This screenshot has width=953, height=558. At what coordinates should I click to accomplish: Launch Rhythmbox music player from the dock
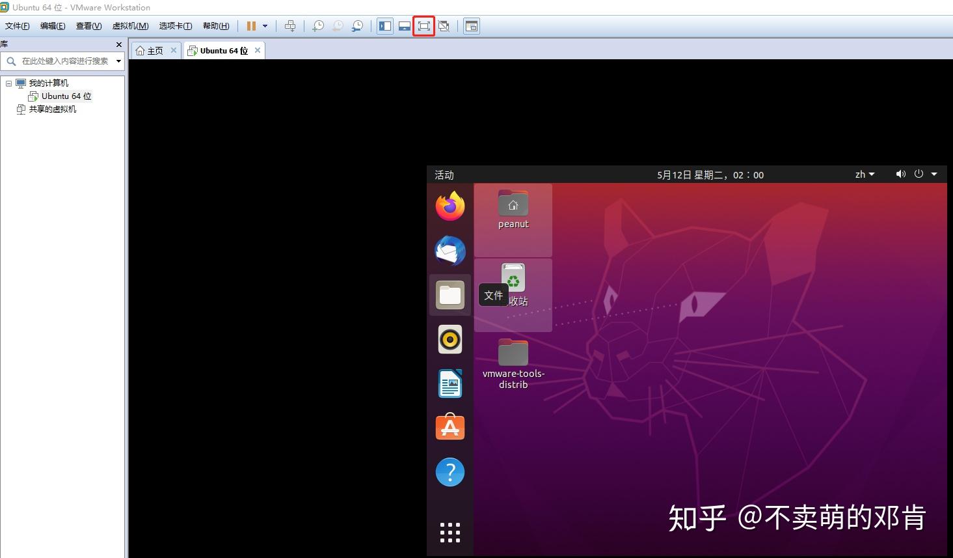point(450,339)
